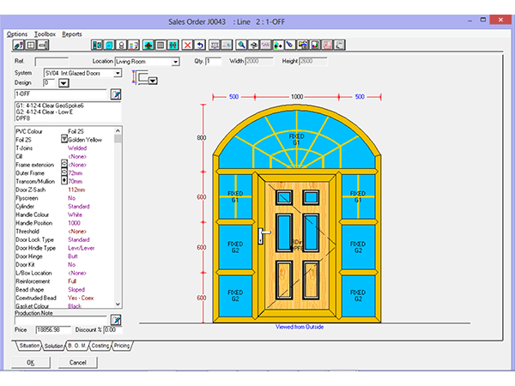The width and height of the screenshot is (515, 386).
Task: Click the icon beside the Frame extension property
Action: (64, 164)
